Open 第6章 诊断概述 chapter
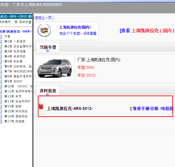 pyautogui.click(x=18, y=67)
